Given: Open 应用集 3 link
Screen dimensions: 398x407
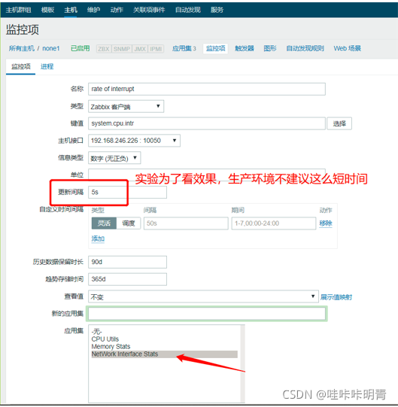Looking at the screenshot, I should pyautogui.click(x=184, y=49).
